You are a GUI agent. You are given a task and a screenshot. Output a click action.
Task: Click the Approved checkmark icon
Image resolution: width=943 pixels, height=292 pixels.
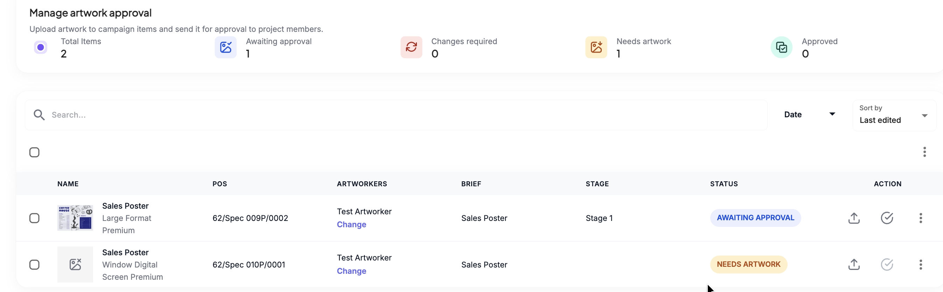coord(782,47)
